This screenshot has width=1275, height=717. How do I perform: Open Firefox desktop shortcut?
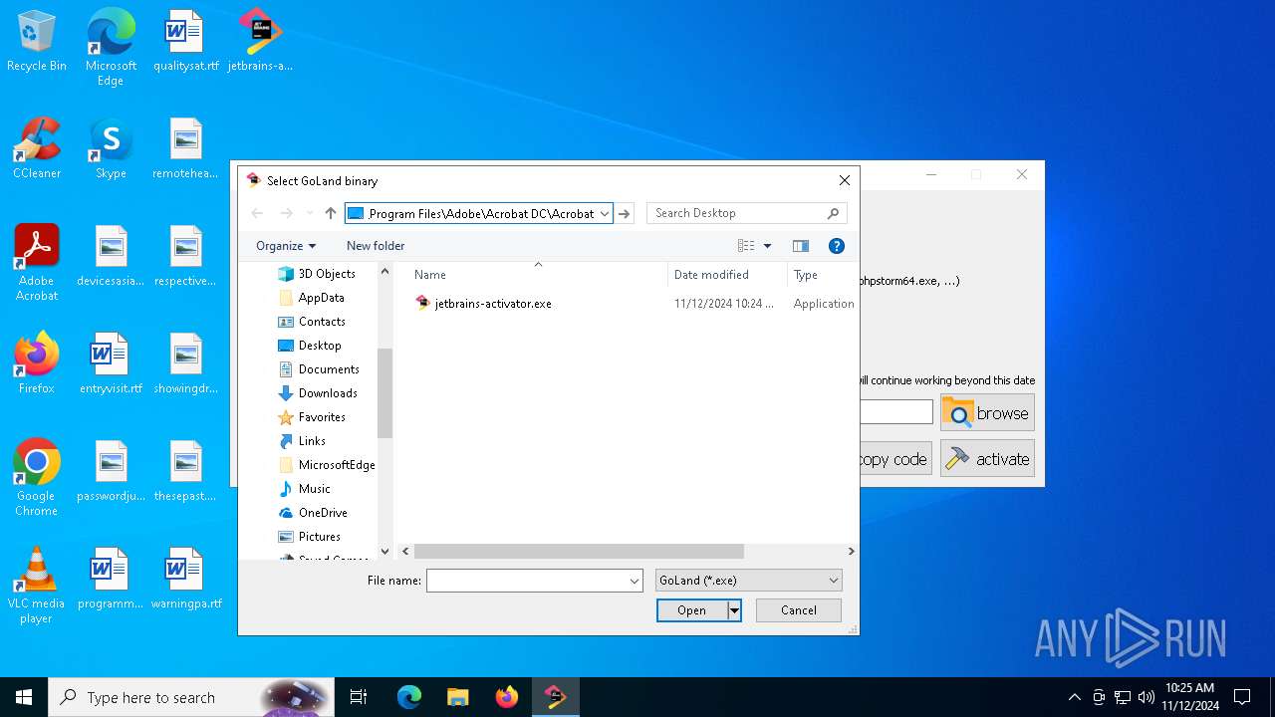click(37, 364)
